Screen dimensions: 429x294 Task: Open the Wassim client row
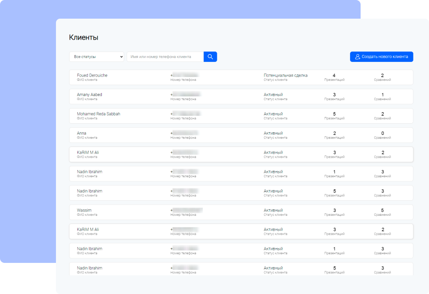(241, 212)
